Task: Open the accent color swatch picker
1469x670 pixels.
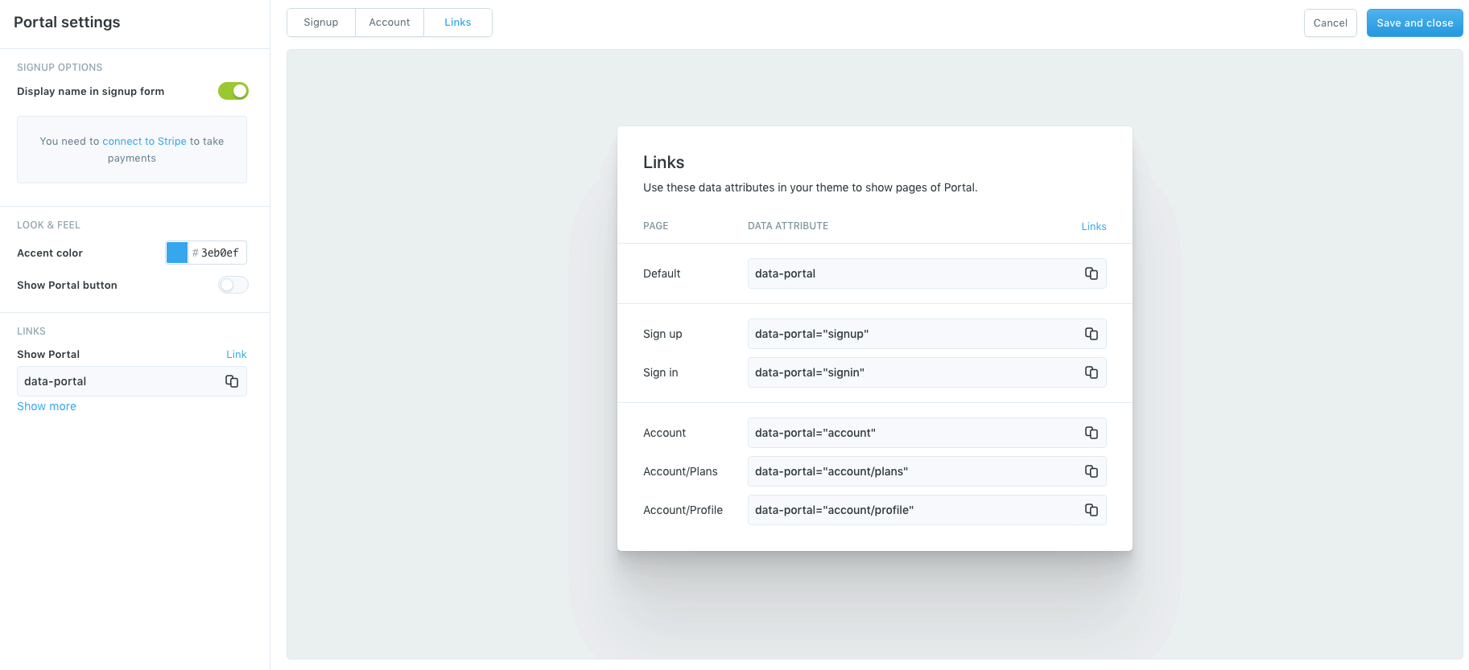Action: tap(177, 253)
